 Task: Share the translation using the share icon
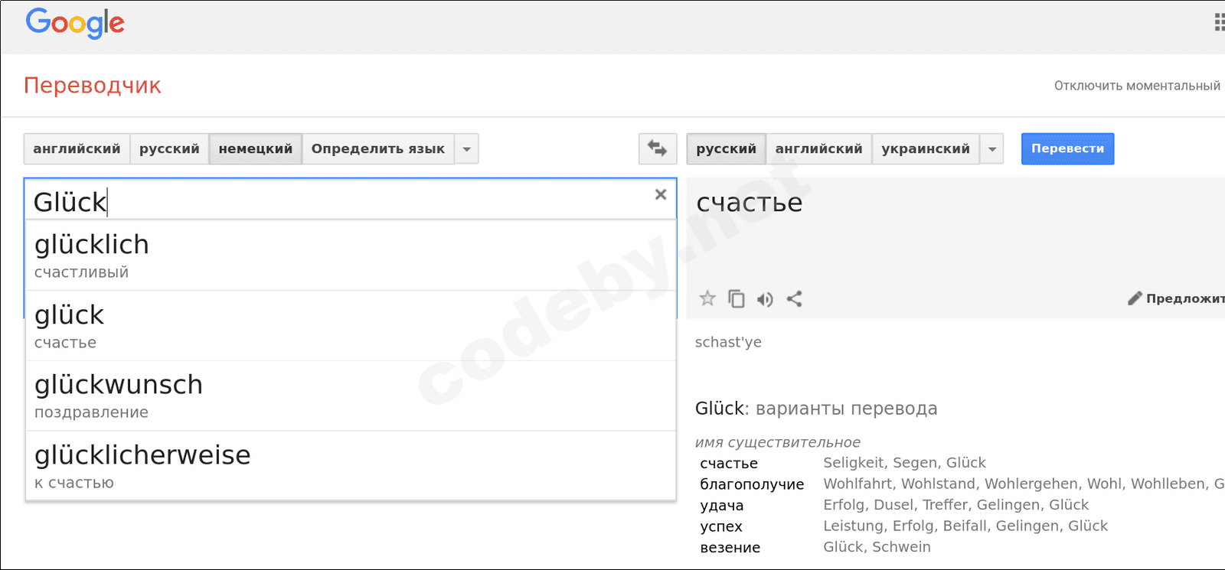[x=795, y=298]
